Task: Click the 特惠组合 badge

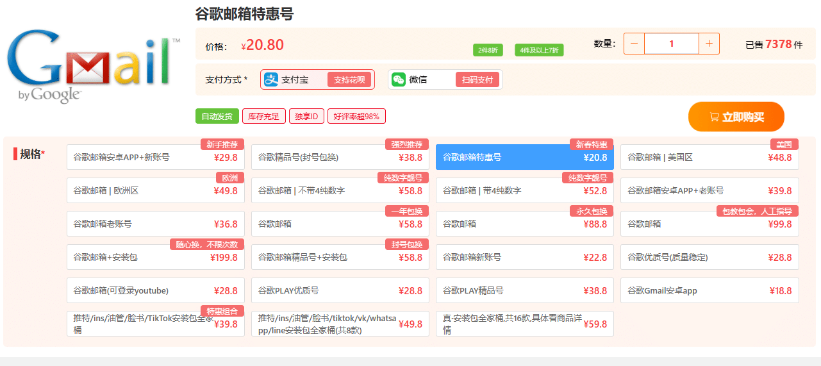Action: pyautogui.click(x=222, y=311)
